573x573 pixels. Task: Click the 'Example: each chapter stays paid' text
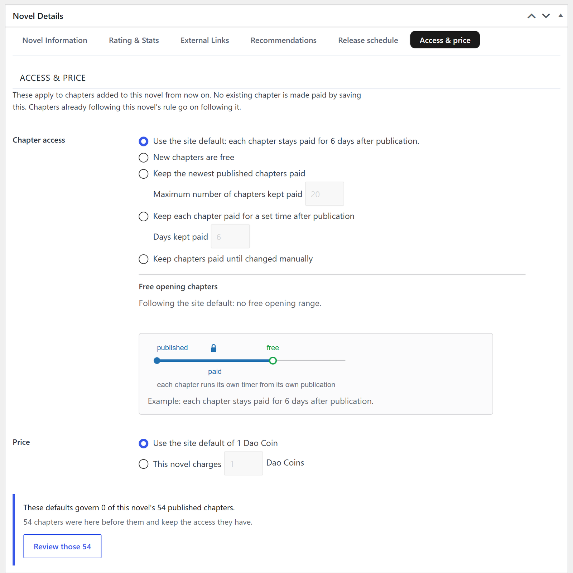[260, 401]
